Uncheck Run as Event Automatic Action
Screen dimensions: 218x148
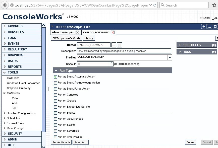coord(55,77)
